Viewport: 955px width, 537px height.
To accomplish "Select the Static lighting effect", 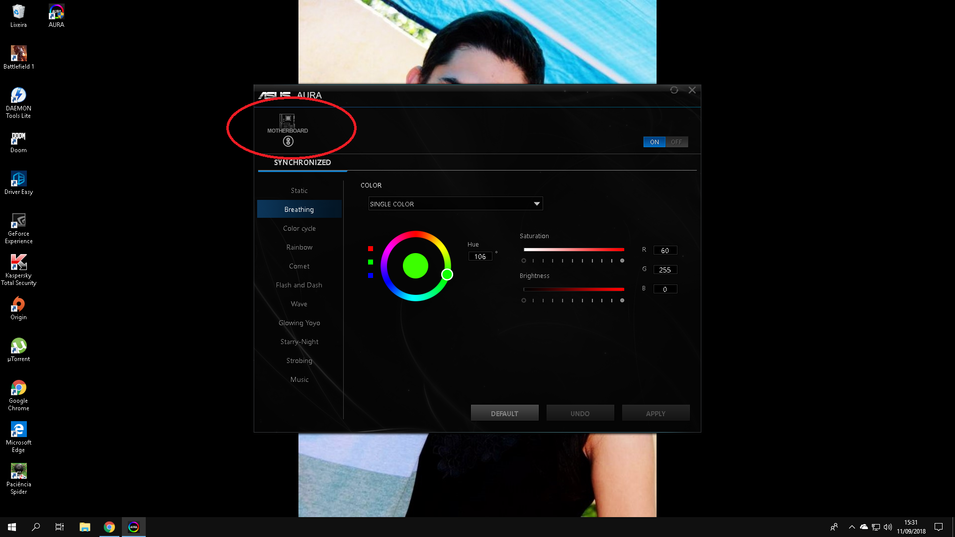I will pos(299,191).
